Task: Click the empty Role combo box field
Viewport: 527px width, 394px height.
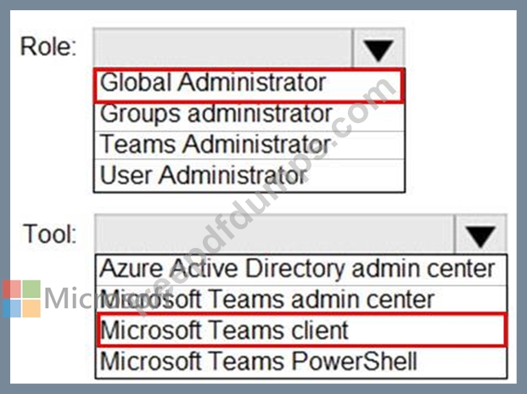Action: (x=221, y=49)
